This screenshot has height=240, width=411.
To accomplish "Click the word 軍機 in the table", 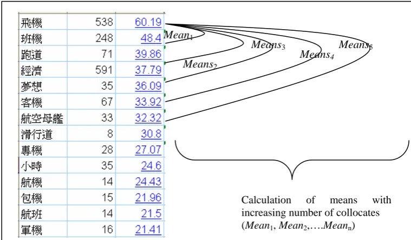I will [31, 230].
